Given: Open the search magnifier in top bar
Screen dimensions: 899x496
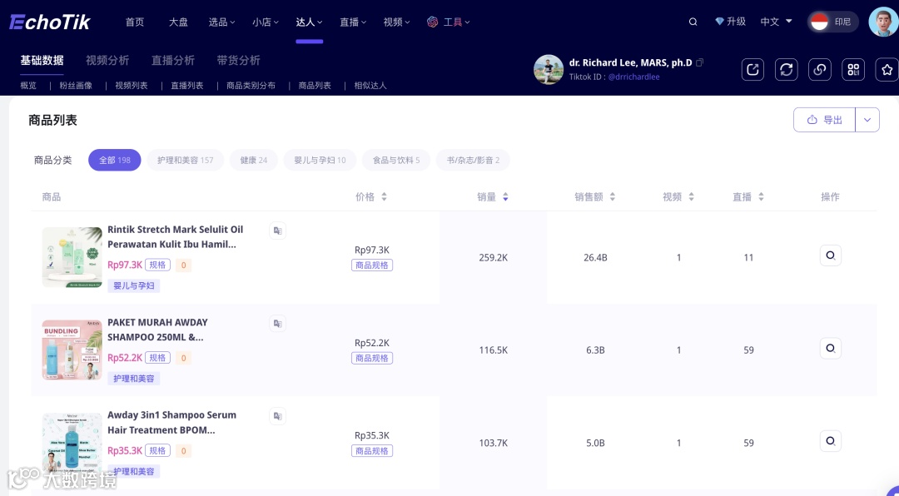Looking at the screenshot, I should click(693, 22).
